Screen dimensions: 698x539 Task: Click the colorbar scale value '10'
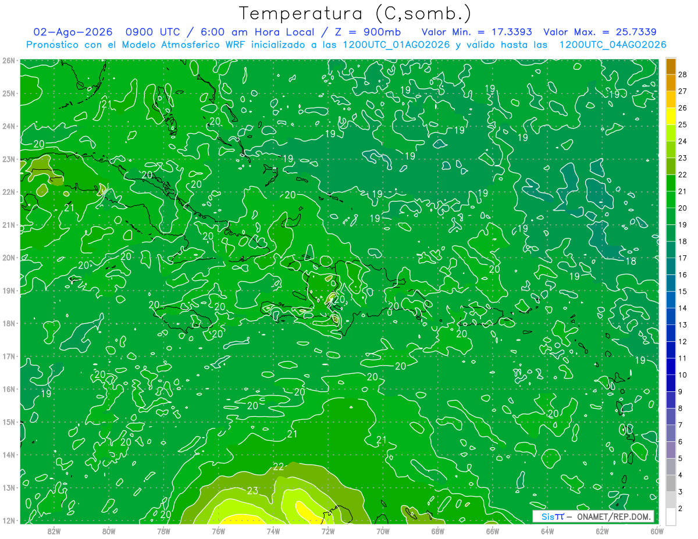pos(683,375)
